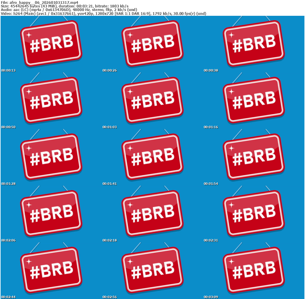Click the last frame at 00:03:09
The width and height of the screenshot is (305, 299).
click(x=254, y=271)
